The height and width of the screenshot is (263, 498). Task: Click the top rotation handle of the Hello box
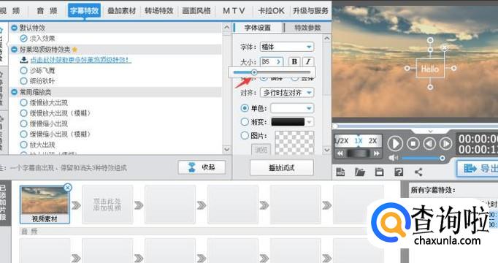[430, 40]
